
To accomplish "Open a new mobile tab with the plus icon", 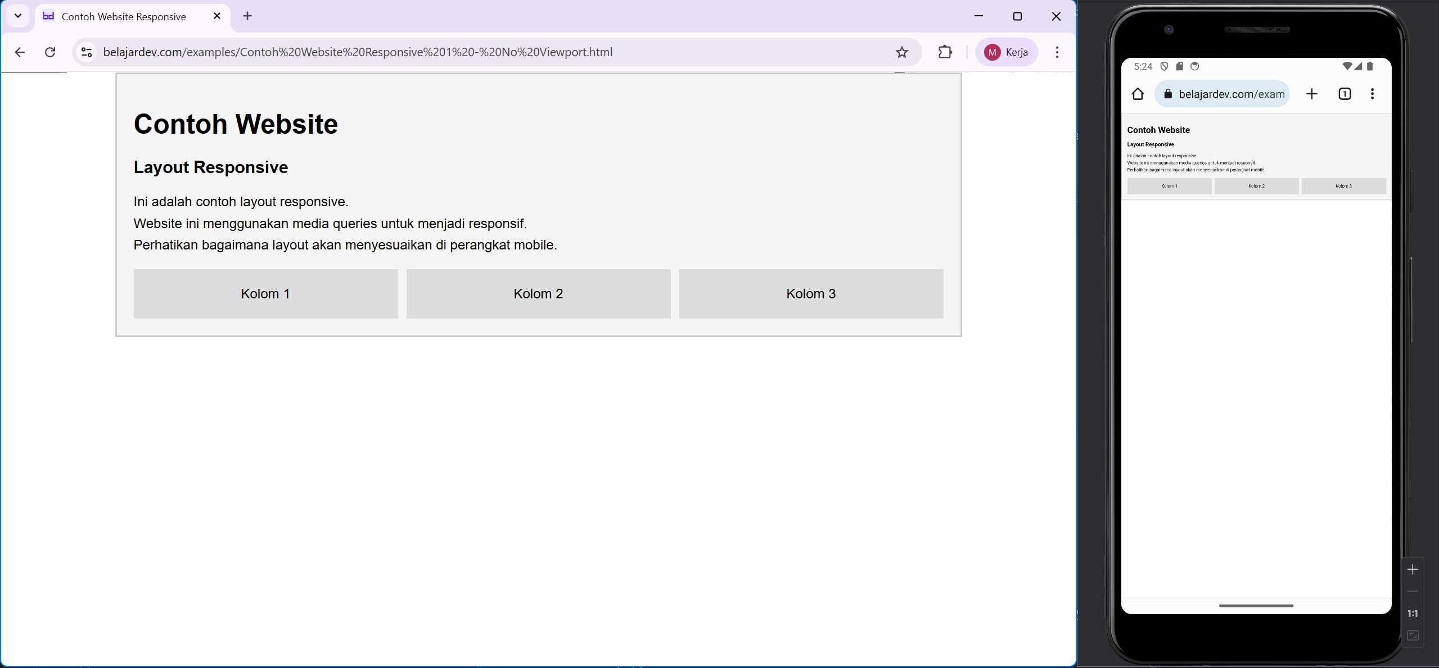I will [x=1312, y=94].
